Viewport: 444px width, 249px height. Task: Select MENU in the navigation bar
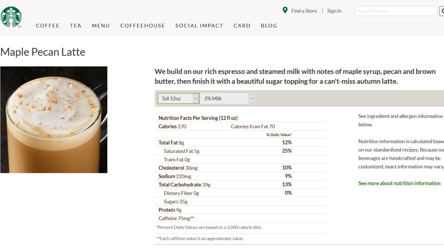(x=101, y=26)
